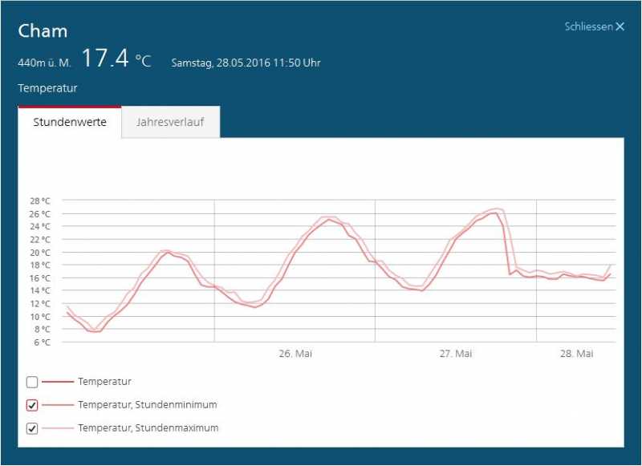Switch to the Jahresverlauf tab
The width and height of the screenshot is (642, 466).
tap(171, 123)
